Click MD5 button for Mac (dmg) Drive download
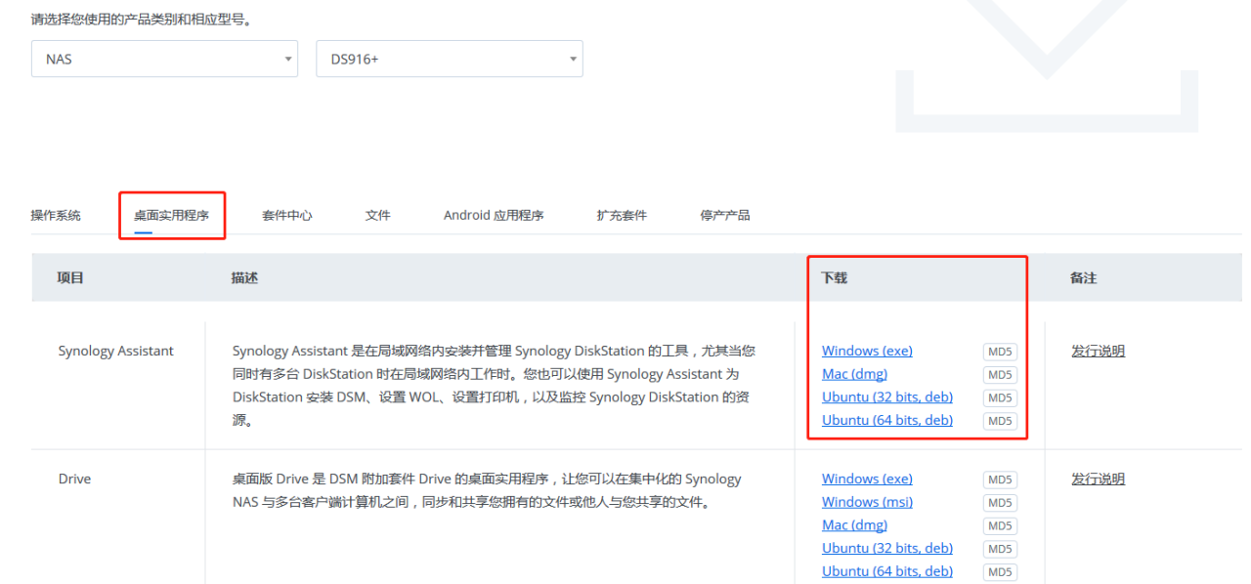Screen dimensions: 1251x584 point(999,525)
